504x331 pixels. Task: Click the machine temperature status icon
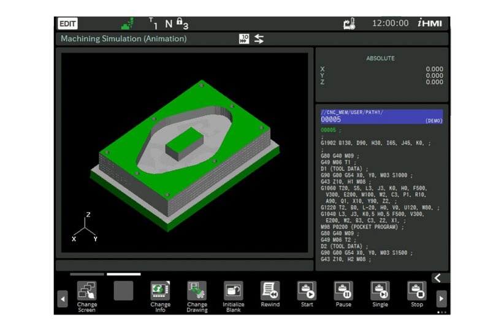349,24
